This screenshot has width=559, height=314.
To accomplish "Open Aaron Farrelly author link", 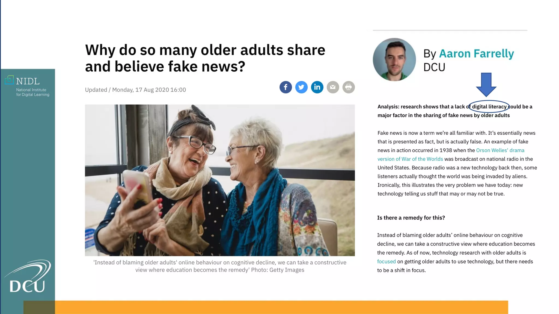I will pyautogui.click(x=476, y=53).
